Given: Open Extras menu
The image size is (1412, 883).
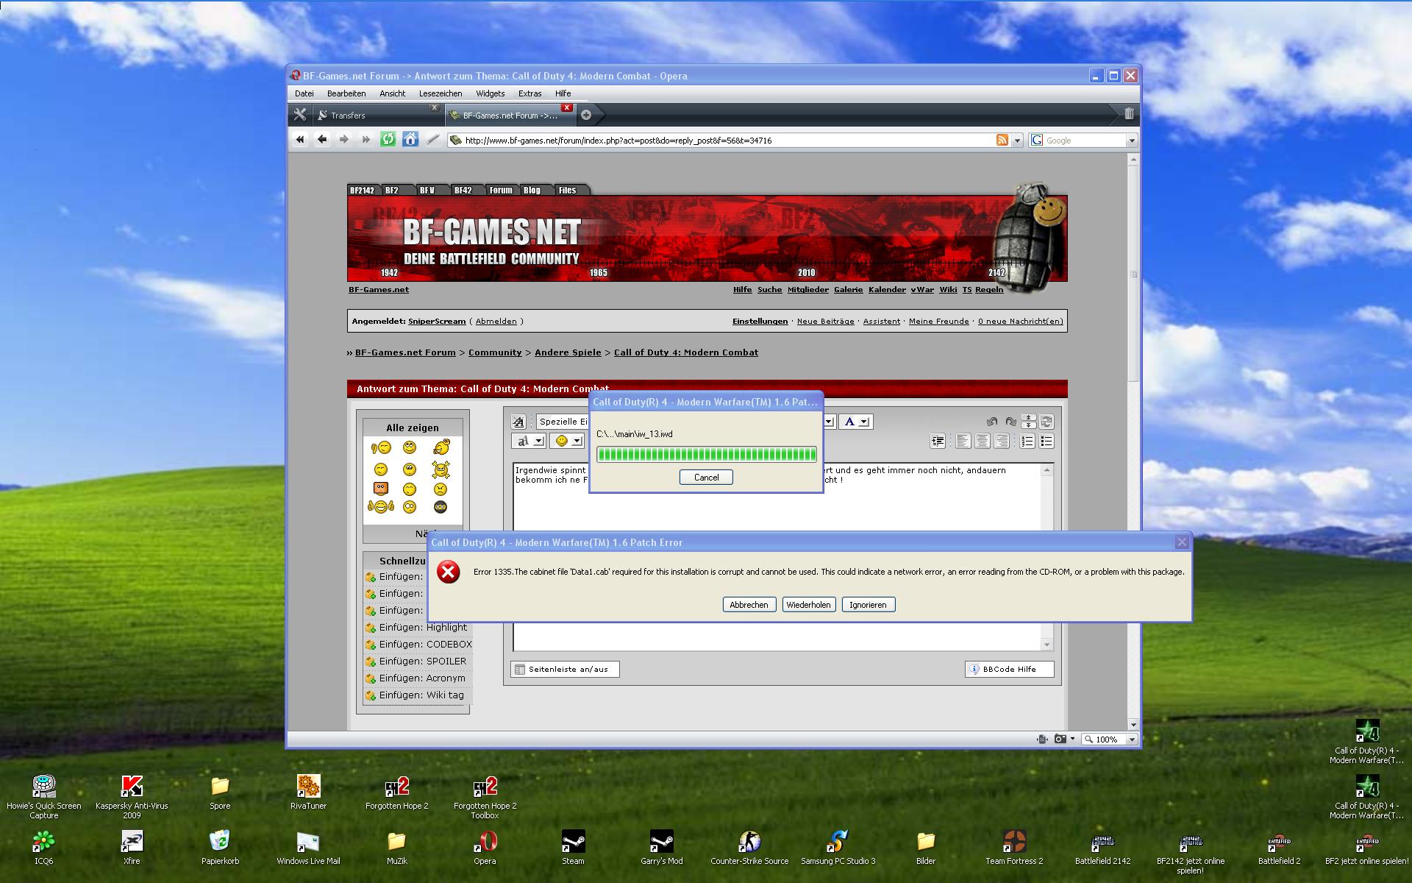Looking at the screenshot, I should click(529, 93).
